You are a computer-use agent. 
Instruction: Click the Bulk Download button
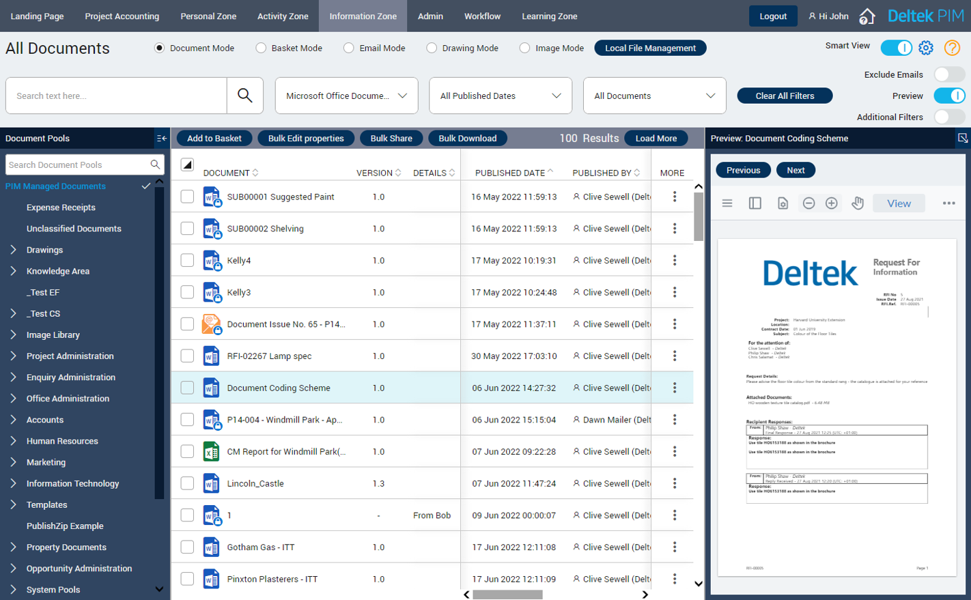coord(467,139)
